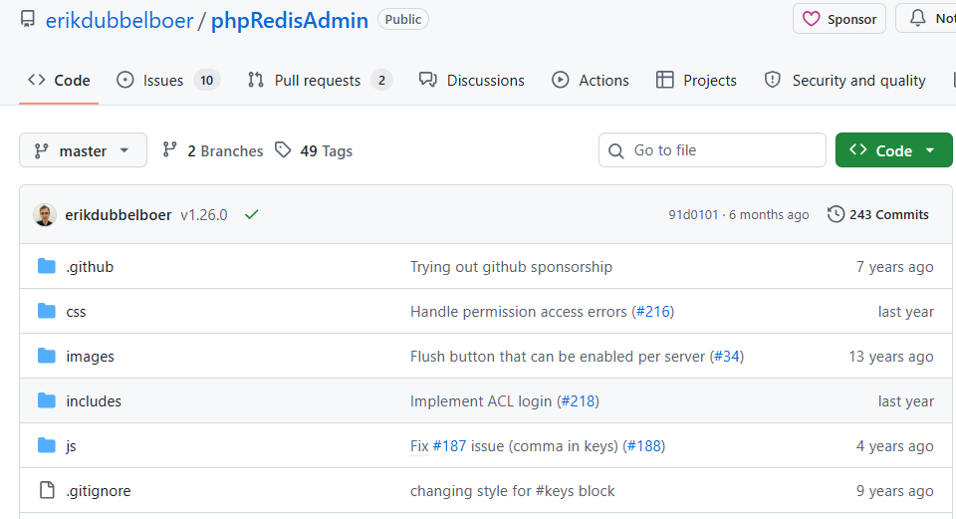Image resolution: width=956 pixels, height=519 pixels.
Task: Click the '13 years ago' timestamp
Action: point(890,357)
